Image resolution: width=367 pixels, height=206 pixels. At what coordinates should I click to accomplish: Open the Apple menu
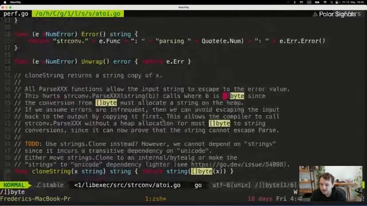click(x=5, y=2)
